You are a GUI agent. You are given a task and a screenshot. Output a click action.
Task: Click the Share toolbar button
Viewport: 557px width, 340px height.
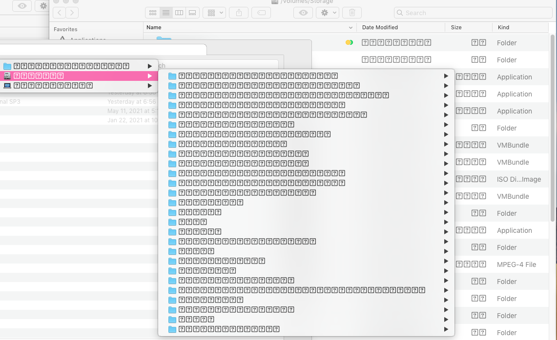[x=239, y=13]
